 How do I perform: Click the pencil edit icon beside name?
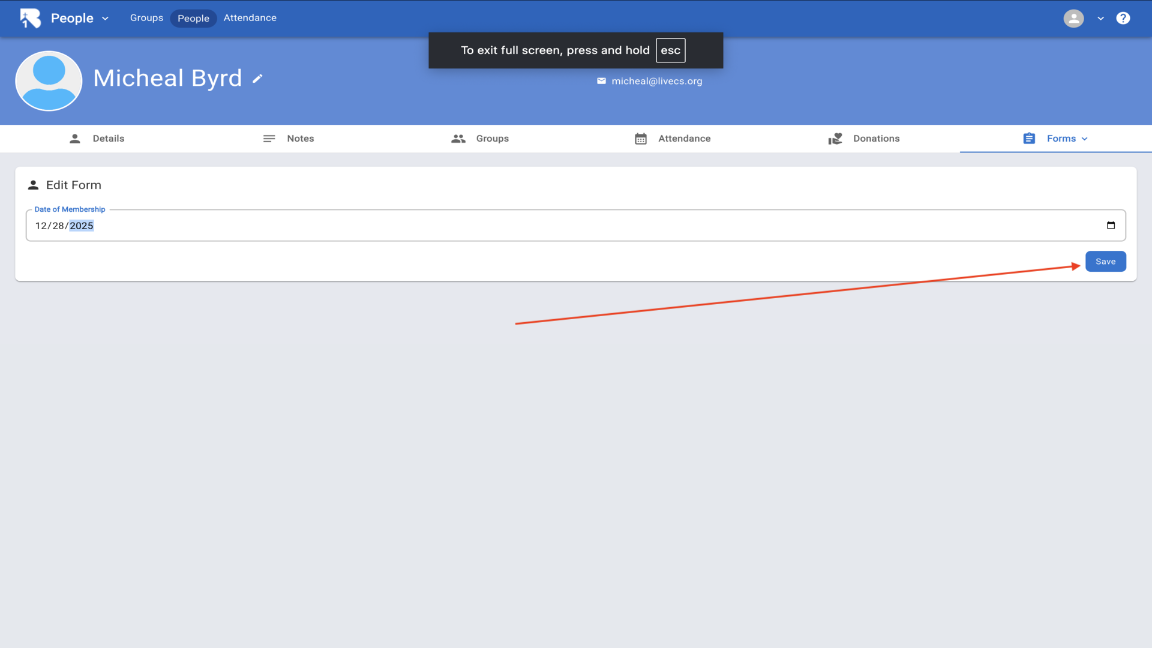257,79
